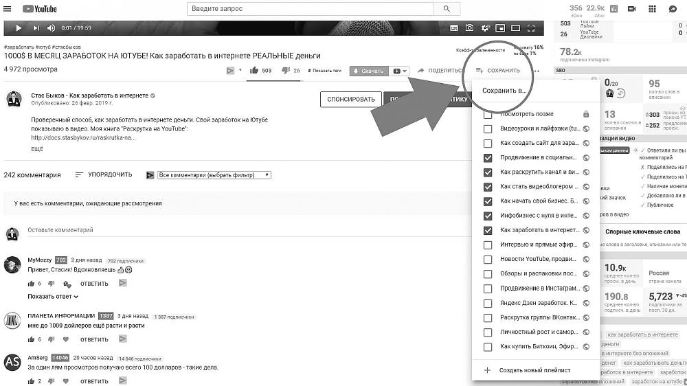Open the create video camera icon
The width and height of the screenshot is (687, 386).
pyautogui.click(x=632, y=9)
